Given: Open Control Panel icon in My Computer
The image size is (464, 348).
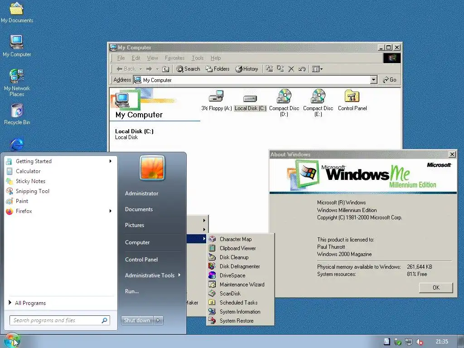Looking at the screenshot, I should (352, 100).
